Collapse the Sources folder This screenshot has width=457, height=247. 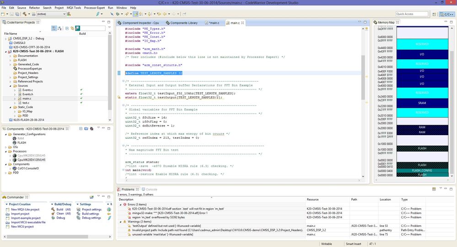click(11, 86)
